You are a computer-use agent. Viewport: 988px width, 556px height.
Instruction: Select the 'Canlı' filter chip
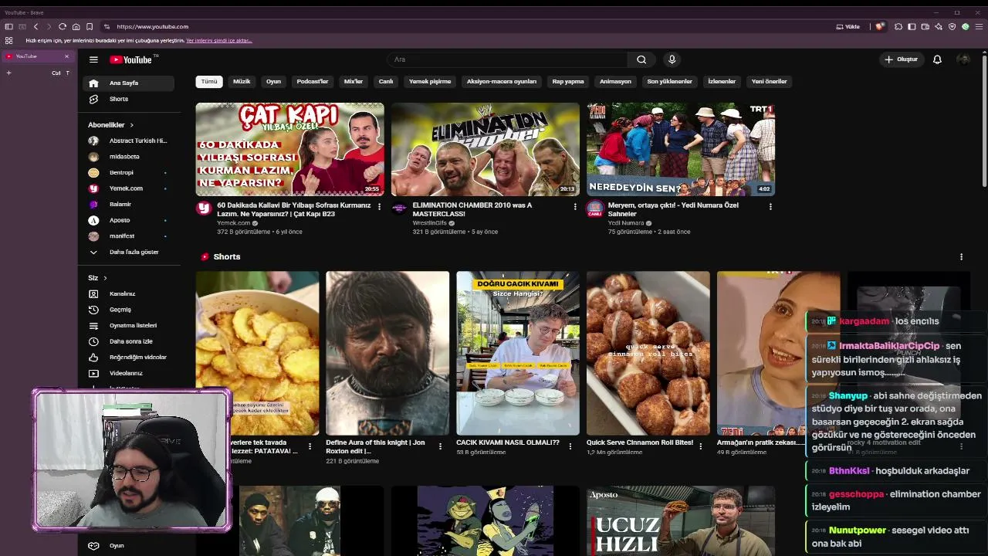pos(386,81)
